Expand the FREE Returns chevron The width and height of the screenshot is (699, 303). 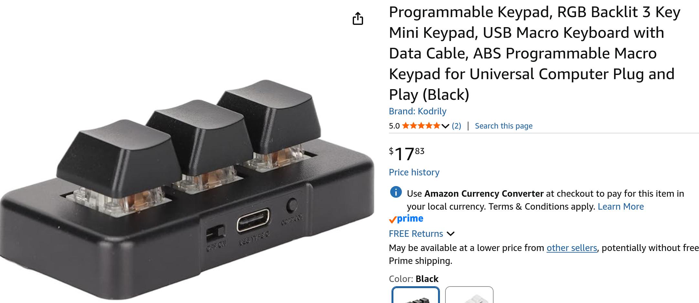pyautogui.click(x=450, y=234)
